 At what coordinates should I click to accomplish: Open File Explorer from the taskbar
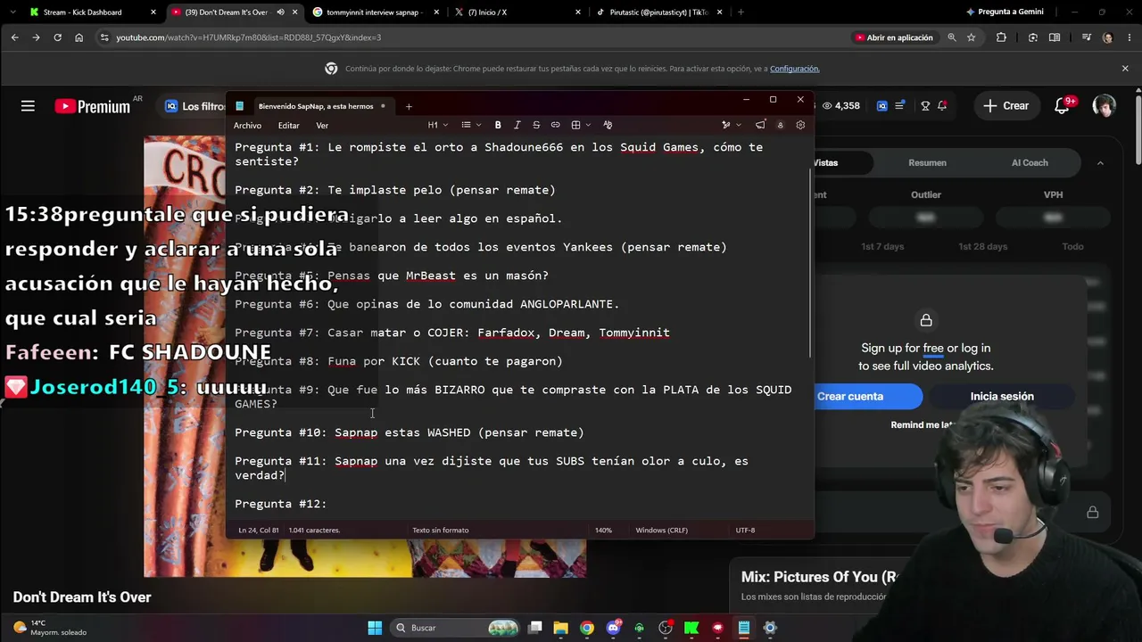(560, 628)
